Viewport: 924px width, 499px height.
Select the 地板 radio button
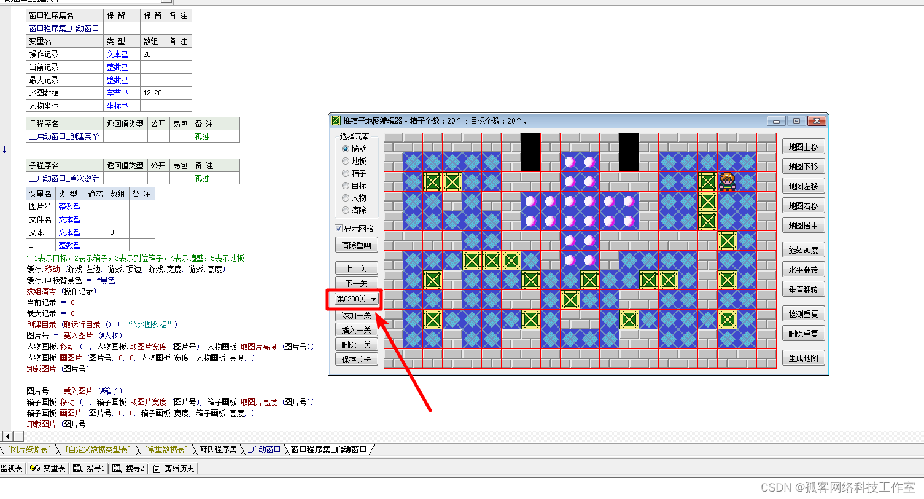coord(354,161)
